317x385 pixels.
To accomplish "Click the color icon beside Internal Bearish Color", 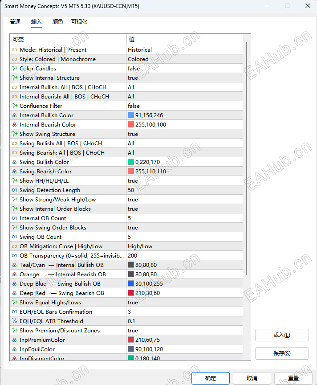I will click(x=15, y=124).
